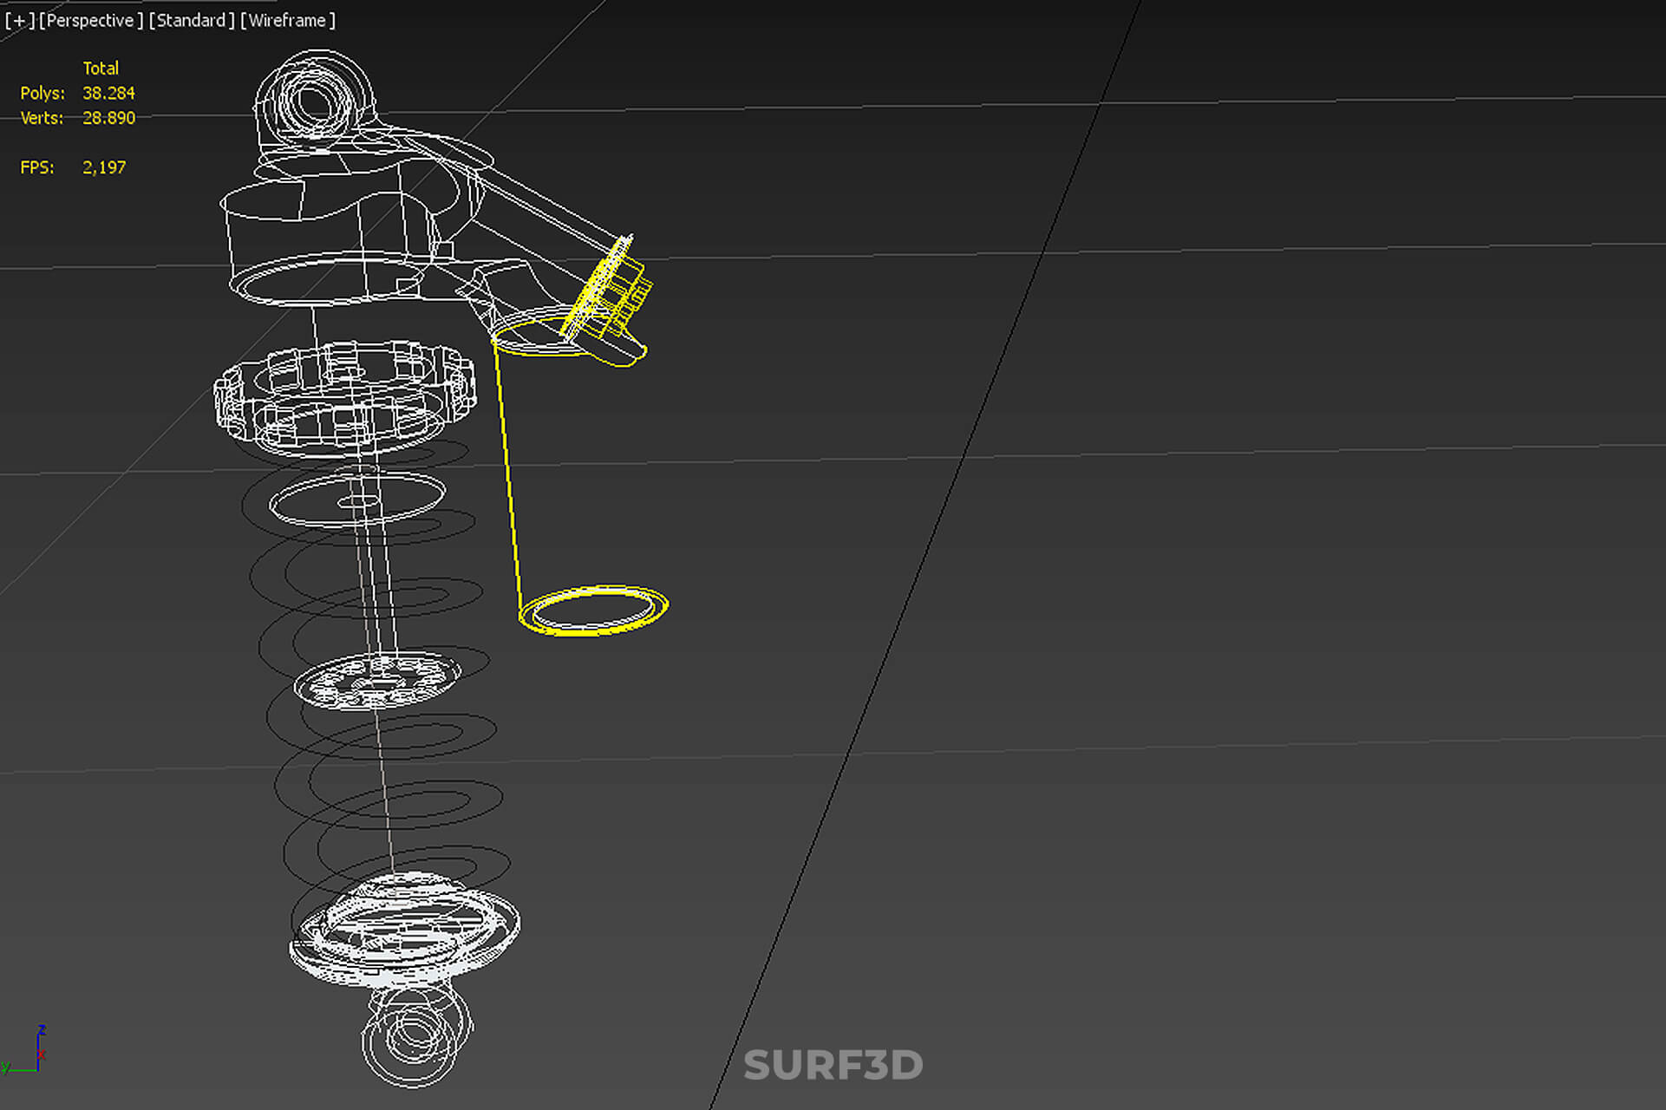Click the Total statistics header
This screenshot has height=1110, width=1666.
(x=101, y=68)
